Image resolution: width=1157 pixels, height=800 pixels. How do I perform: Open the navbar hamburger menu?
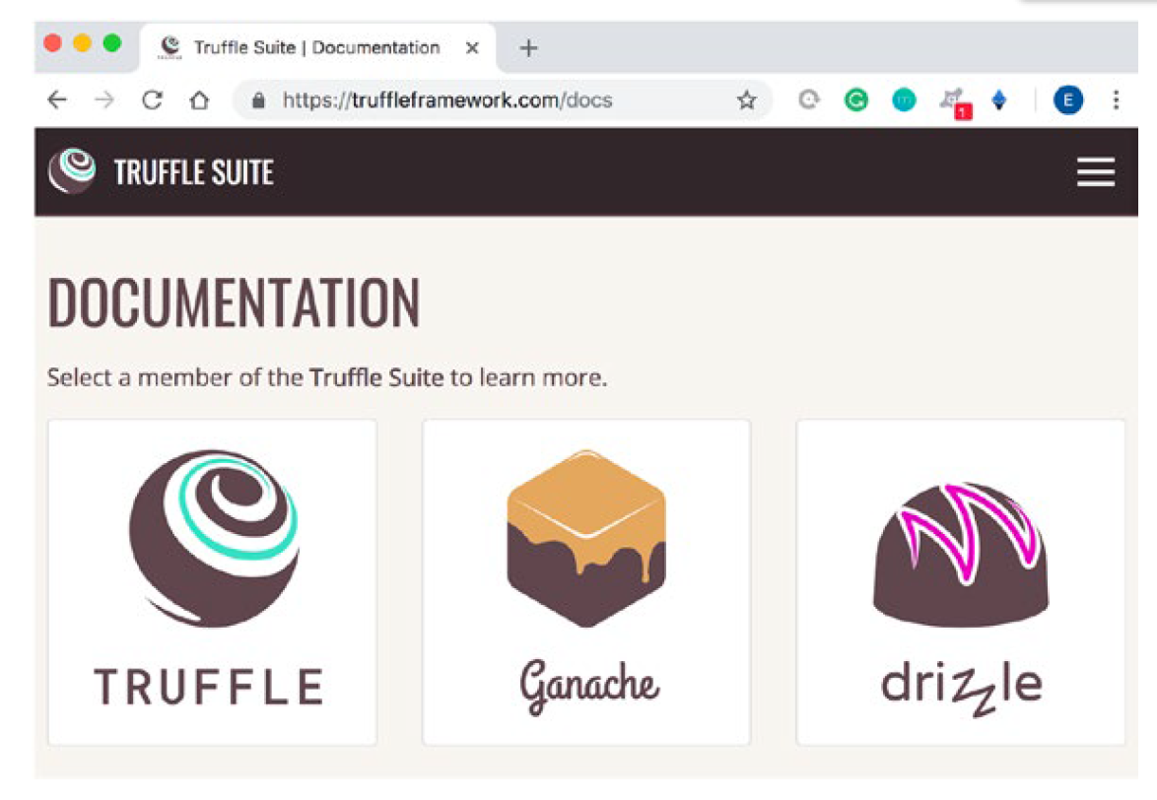[1095, 171]
